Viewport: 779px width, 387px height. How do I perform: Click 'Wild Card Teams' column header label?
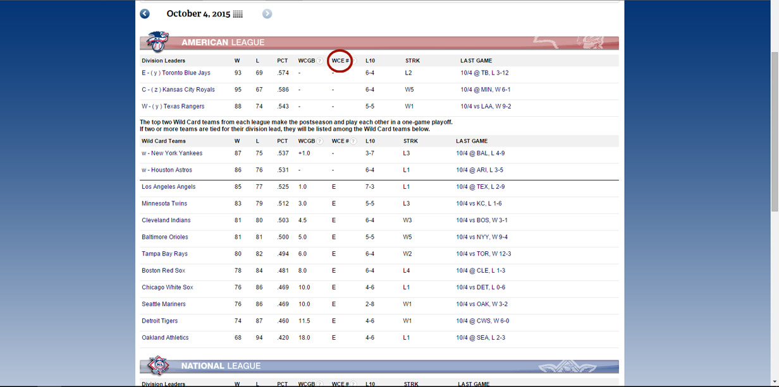(x=164, y=141)
